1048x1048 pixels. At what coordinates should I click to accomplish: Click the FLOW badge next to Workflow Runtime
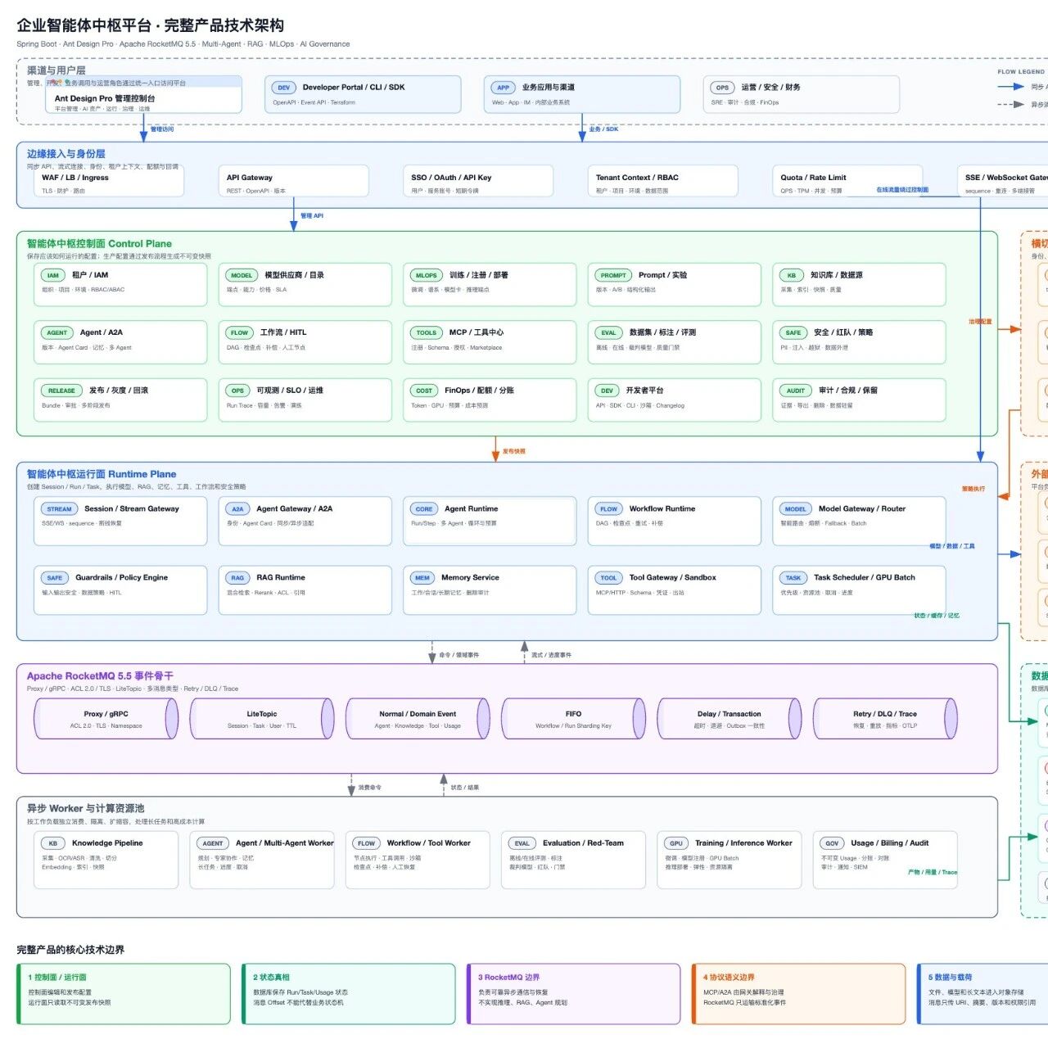pyautogui.click(x=608, y=509)
